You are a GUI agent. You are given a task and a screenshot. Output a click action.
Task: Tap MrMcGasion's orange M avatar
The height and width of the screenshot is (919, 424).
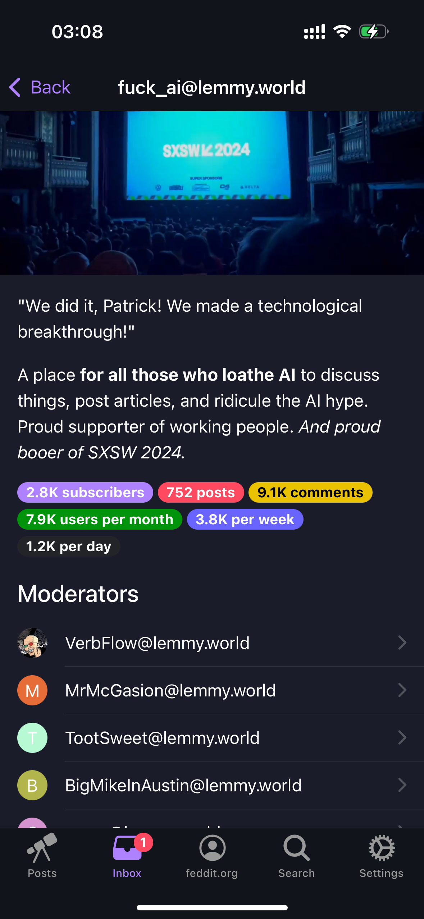pos(32,690)
